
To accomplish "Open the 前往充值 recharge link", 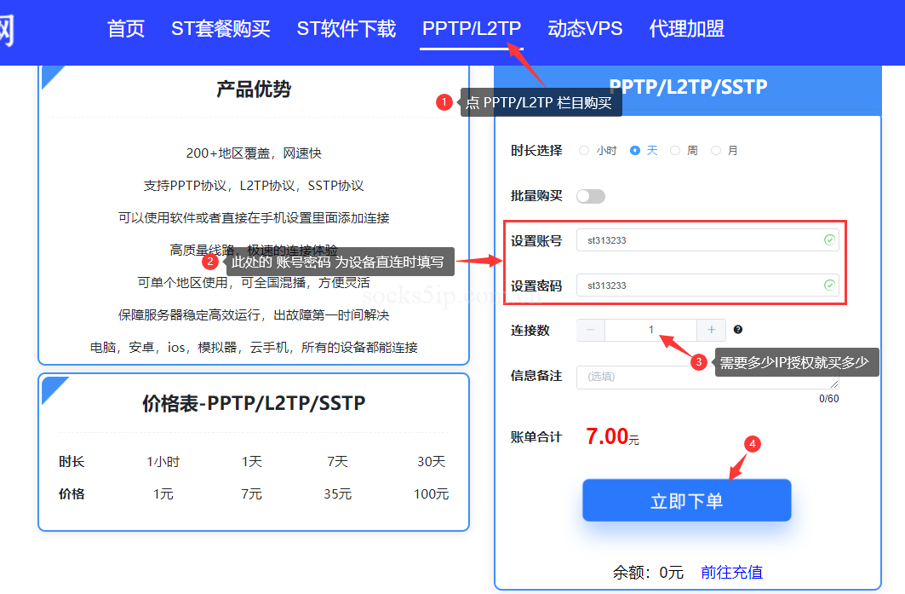I will (730, 572).
